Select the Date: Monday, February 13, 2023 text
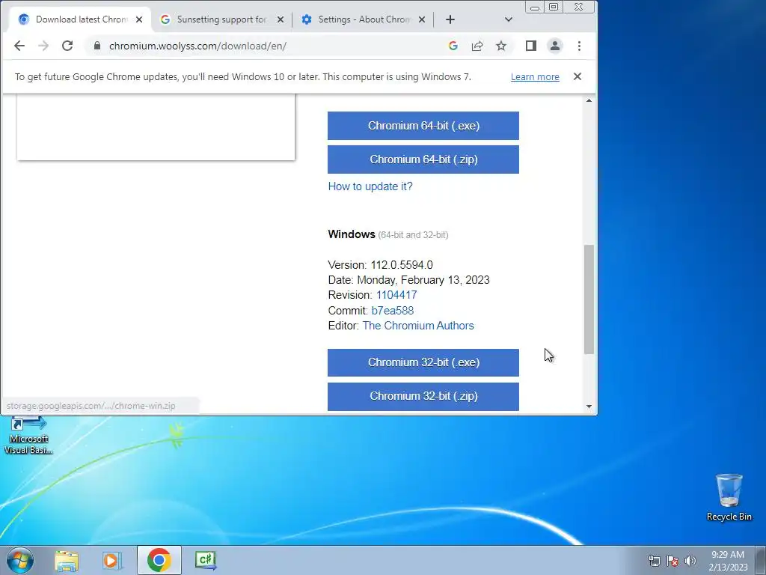 click(x=408, y=280)
